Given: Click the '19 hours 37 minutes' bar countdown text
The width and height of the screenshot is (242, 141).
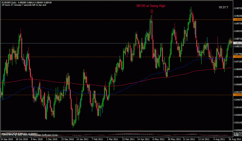Looking at the screenshot, I should 24,5.
